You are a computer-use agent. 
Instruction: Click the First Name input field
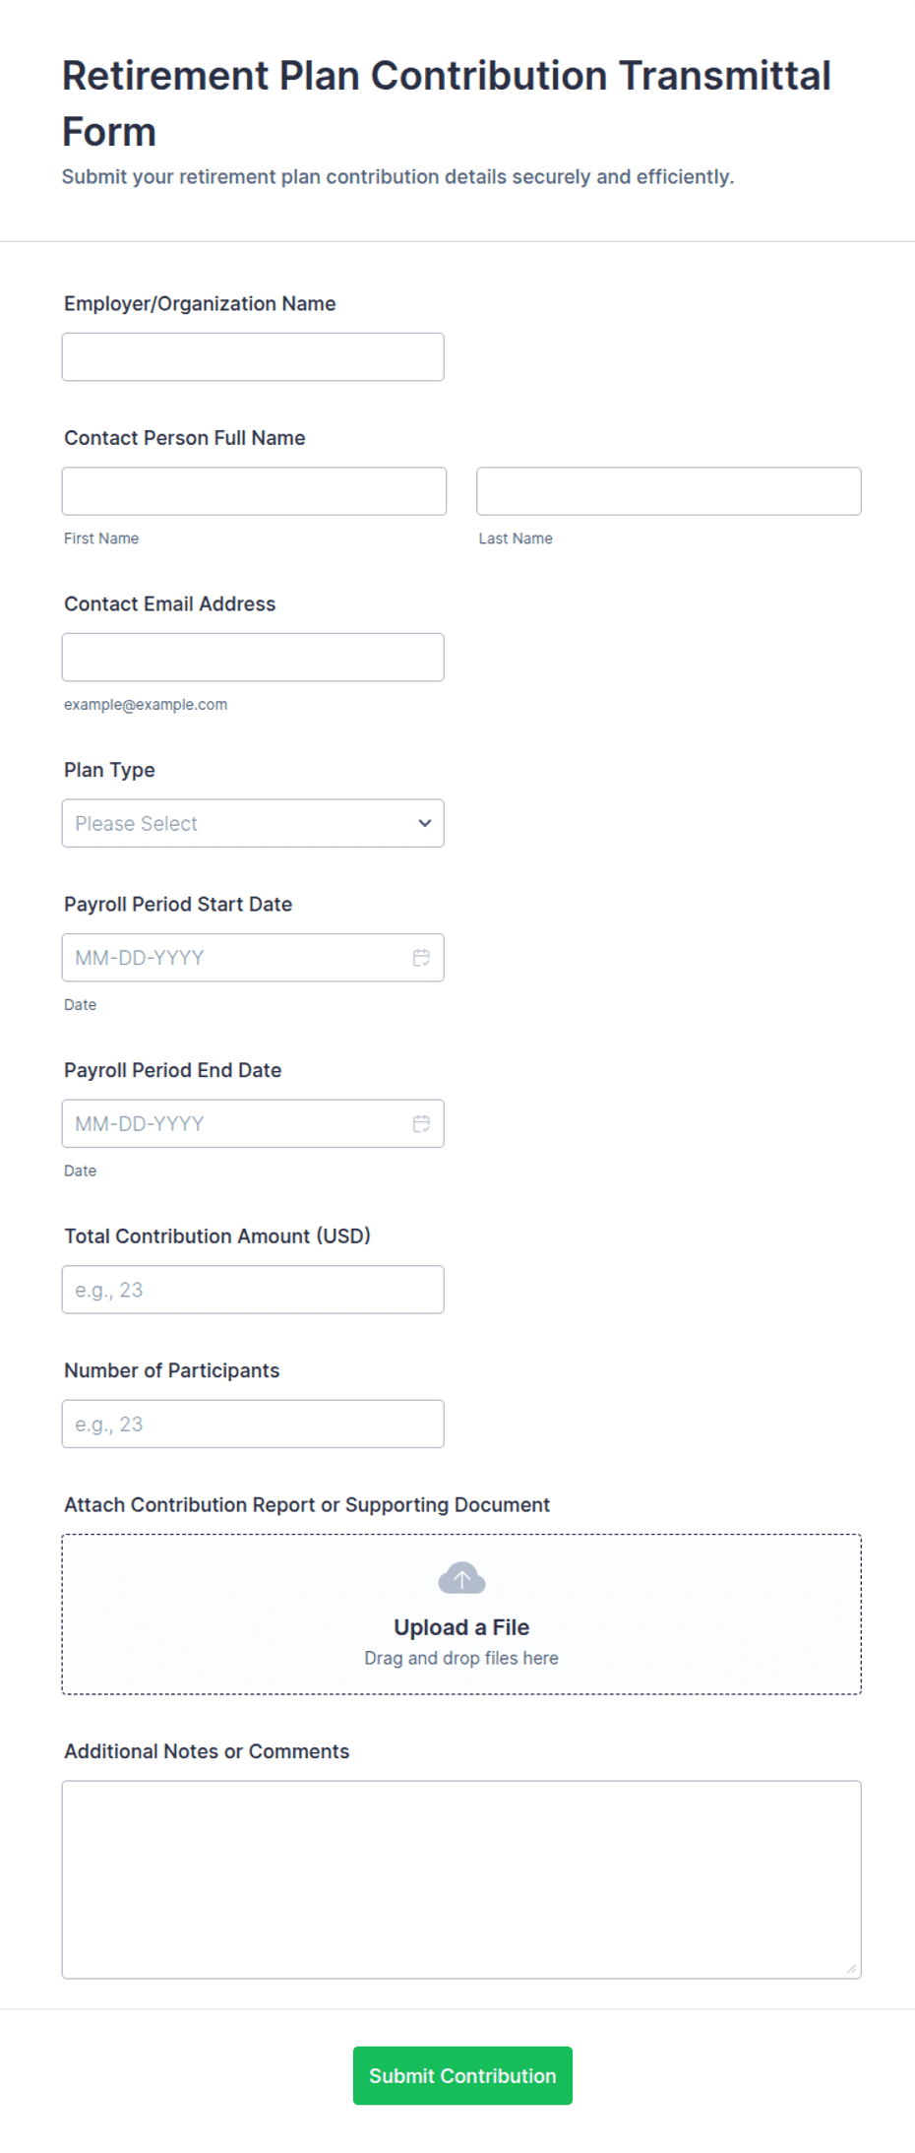point(254,491)
